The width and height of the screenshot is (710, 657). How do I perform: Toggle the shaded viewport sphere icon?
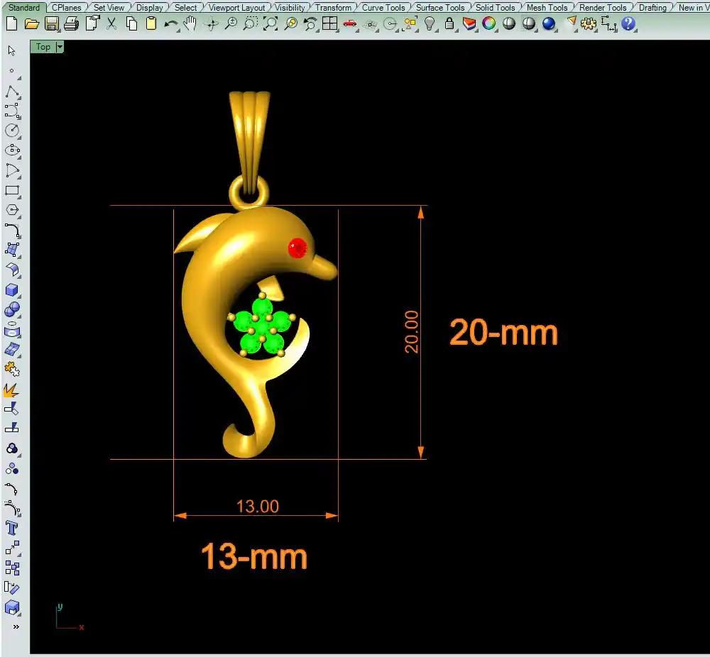pyautogui.click(x=509, y=23)
